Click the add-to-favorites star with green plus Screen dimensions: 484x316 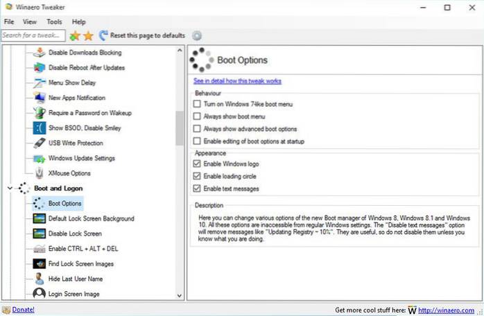[74, 35]
